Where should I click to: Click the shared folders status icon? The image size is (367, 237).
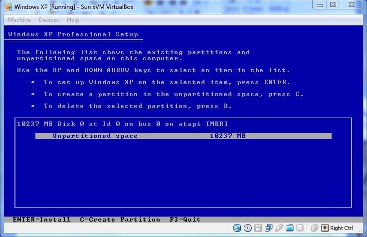click(x=290, y=228)
